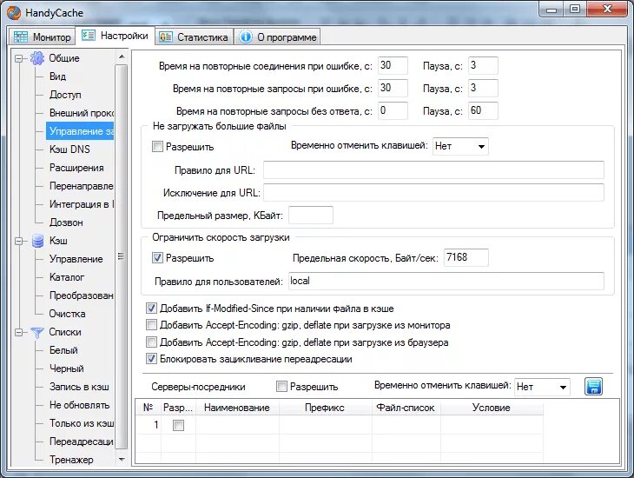Click the tree scrollbar thumb
634x478 pixels.
(x=122, y=256)
